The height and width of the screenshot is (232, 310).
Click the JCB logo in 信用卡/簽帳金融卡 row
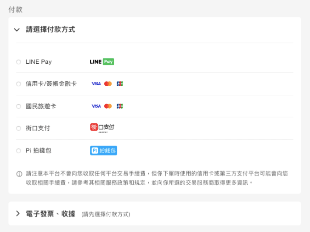pyautogui.click(x=120, y=84)
